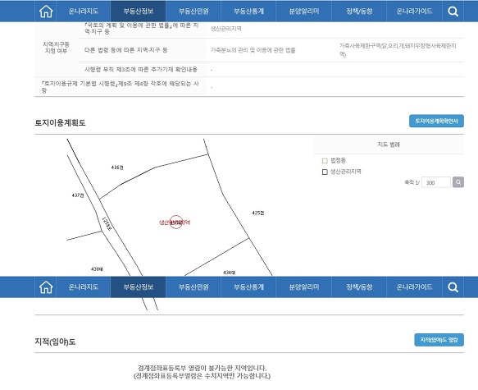The width and height of the screenshot is (478, 390).
Task: Open the 온나라지도 menu in top bar
Action: pos(84,11)
